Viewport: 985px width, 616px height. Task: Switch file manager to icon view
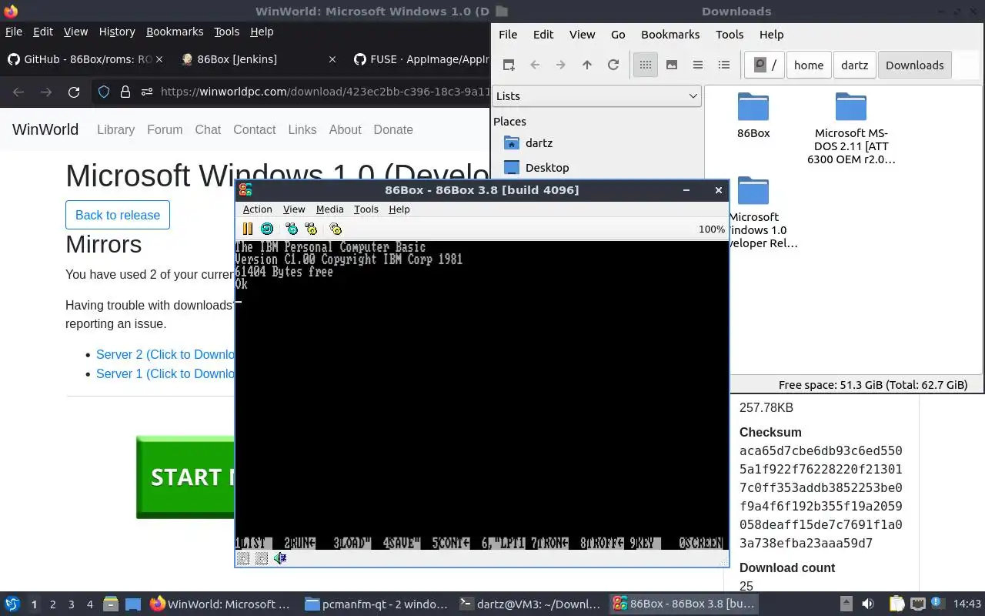pyautogui.click(x=646, y=65)
